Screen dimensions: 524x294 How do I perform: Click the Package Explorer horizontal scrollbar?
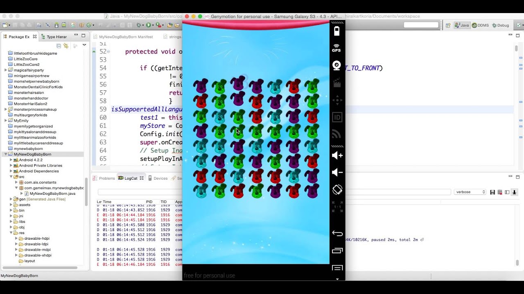point(40,268)
